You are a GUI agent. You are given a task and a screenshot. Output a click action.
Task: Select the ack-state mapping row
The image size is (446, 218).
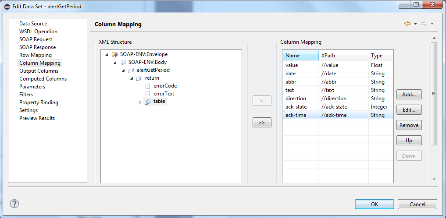coord(337,107)
